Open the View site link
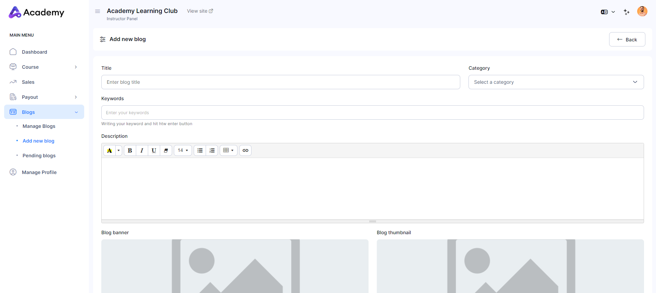Viewport: 656px width, 293px height. click(200, 11)
